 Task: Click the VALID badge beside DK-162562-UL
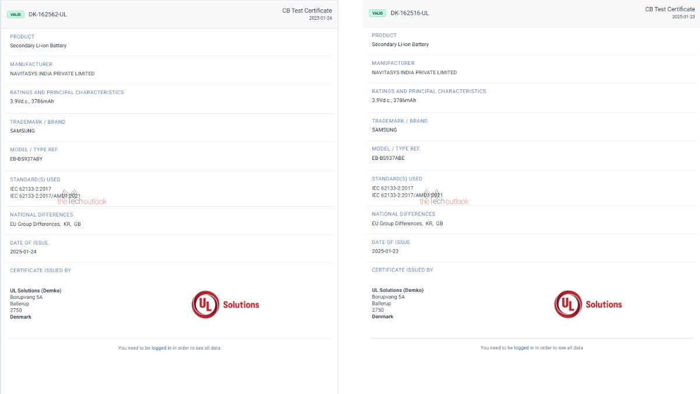16,14
